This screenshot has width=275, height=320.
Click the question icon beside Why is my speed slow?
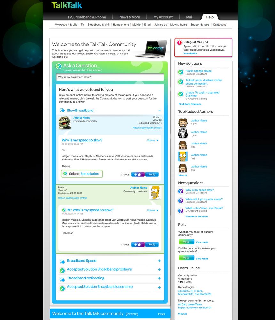tap(181, 191)
